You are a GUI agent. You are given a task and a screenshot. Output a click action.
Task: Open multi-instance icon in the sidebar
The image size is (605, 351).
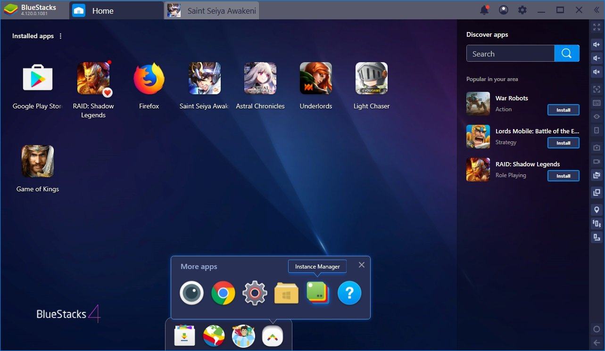click(x=597, y=193)
